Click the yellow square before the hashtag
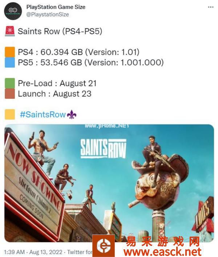The height and width of the screenshot is (257, 218). pos(10,114)
